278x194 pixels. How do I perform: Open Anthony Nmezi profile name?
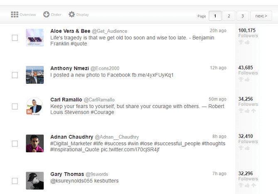(x=70, y=68)
